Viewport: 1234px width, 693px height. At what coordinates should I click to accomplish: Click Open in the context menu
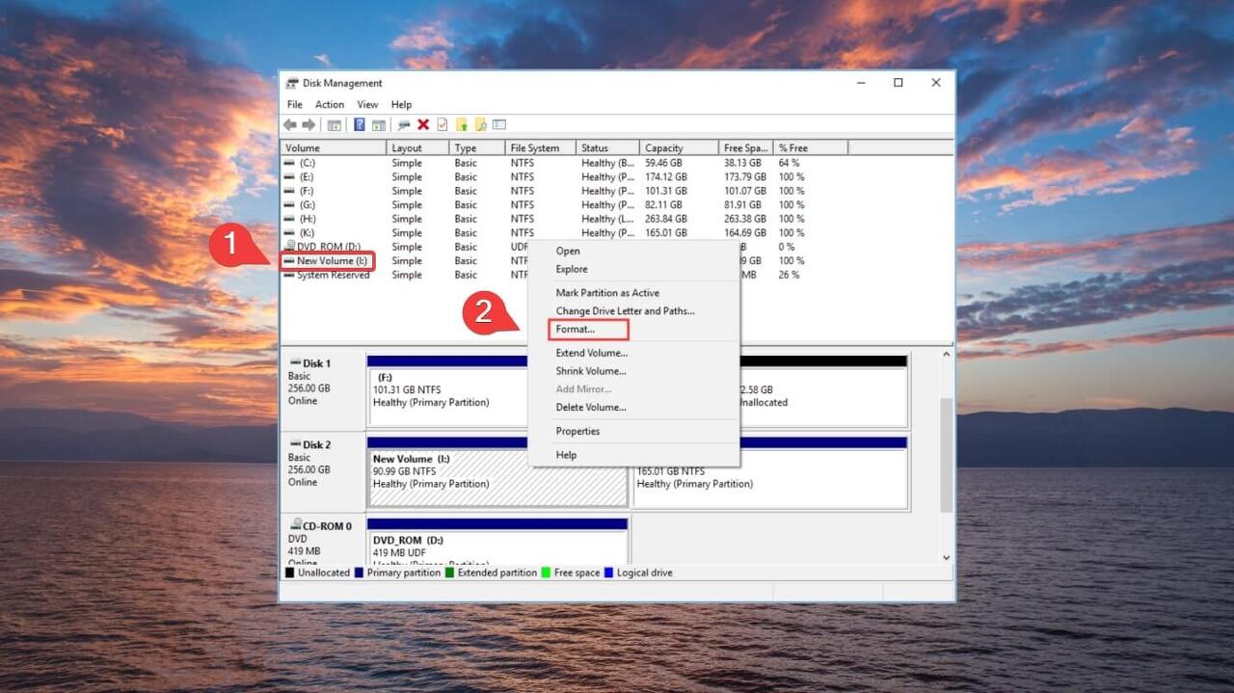click(x=568, y=250)
